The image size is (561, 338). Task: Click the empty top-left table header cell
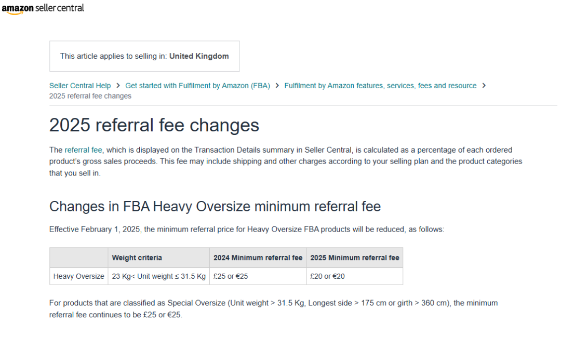coord(78,258)
